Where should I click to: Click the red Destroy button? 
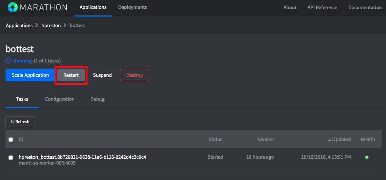click(134, 75)
